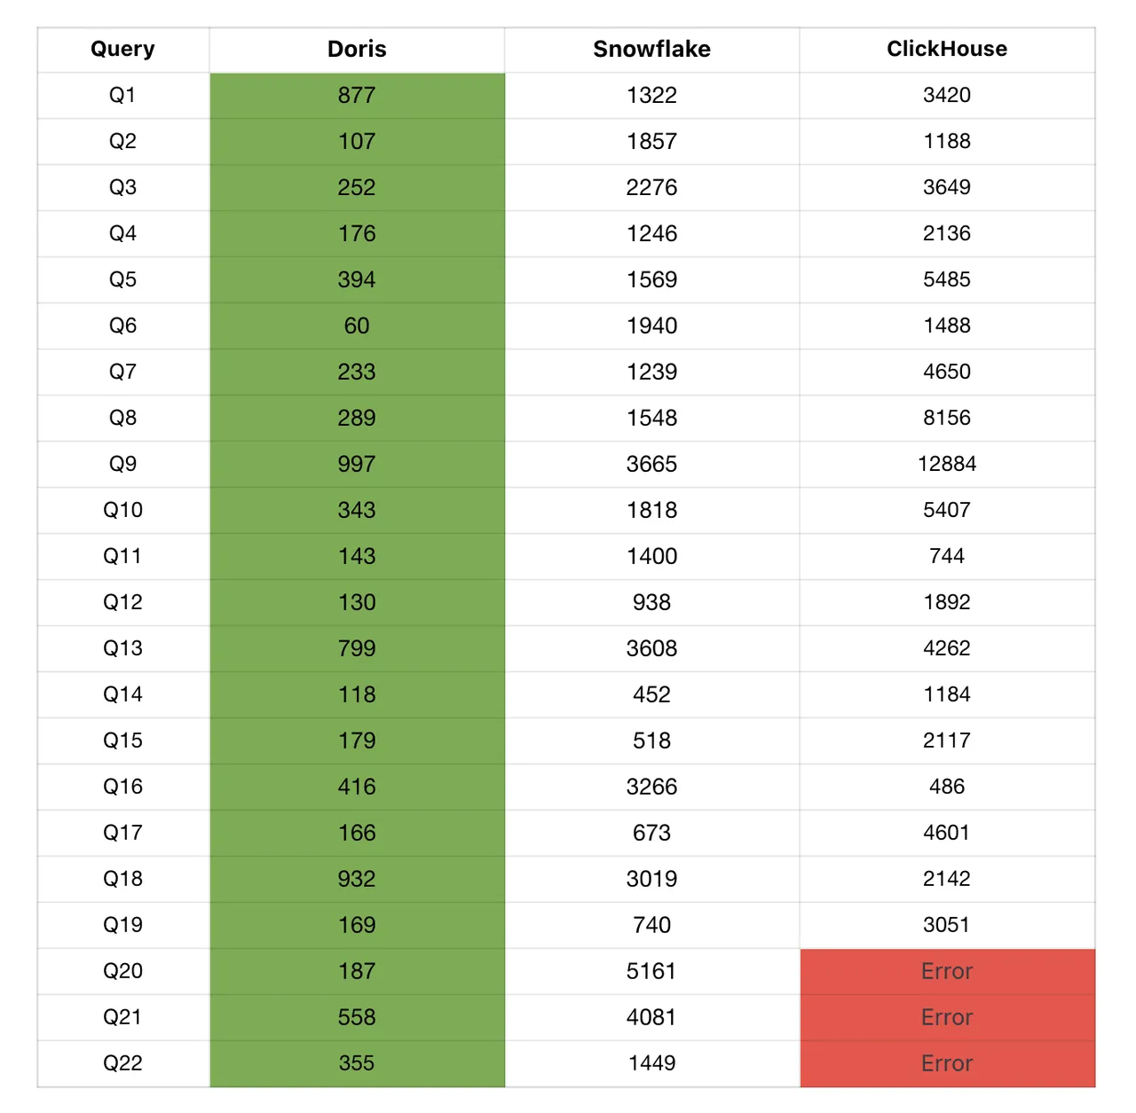Click the ClickHouse value 744

946,557
